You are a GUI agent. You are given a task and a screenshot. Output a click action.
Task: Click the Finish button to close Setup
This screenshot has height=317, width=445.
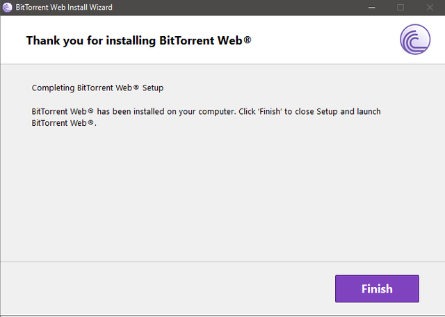point(377,288)
